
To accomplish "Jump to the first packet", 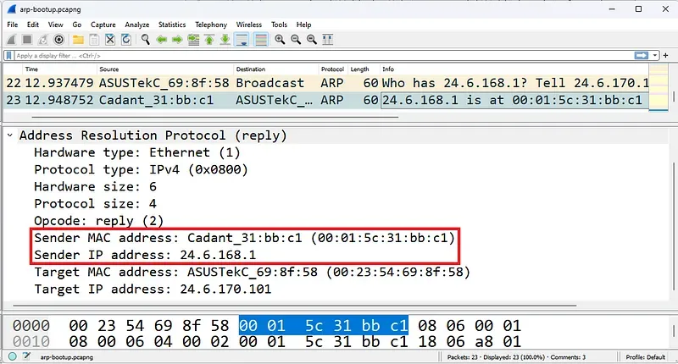I will (209, 40).
